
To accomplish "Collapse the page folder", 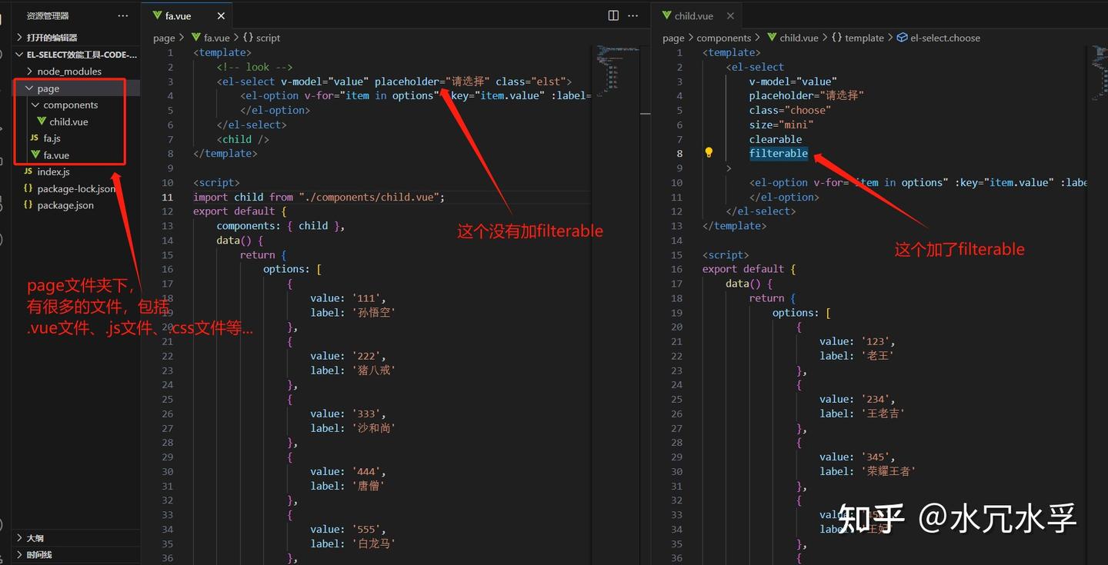I will click(48, 88).
